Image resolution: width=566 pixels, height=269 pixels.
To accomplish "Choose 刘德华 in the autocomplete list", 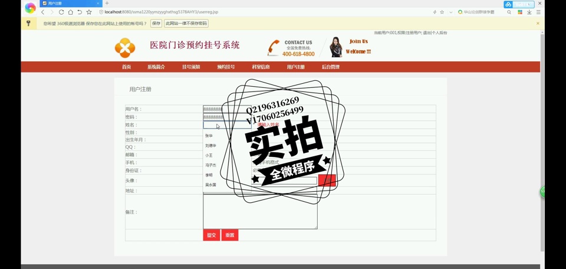I will [210, 146].
